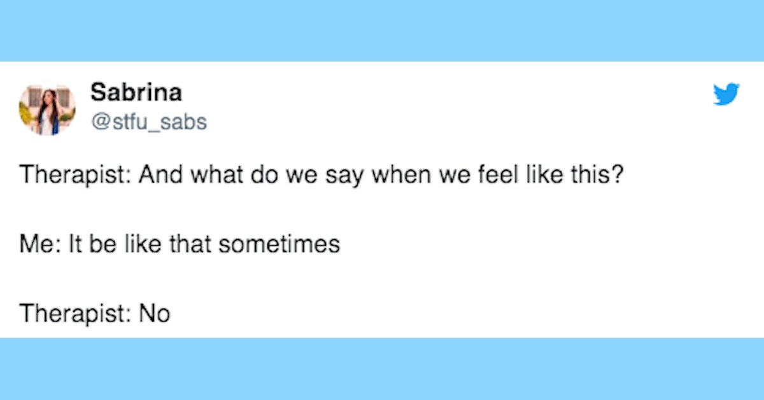Click the blue banner above the tweet
Viewport: 764px width, 400px height.
point(382,29)
